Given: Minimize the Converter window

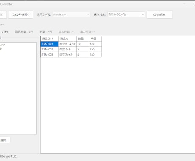Looking at the screenshot, I should click(x=184, y=4).
